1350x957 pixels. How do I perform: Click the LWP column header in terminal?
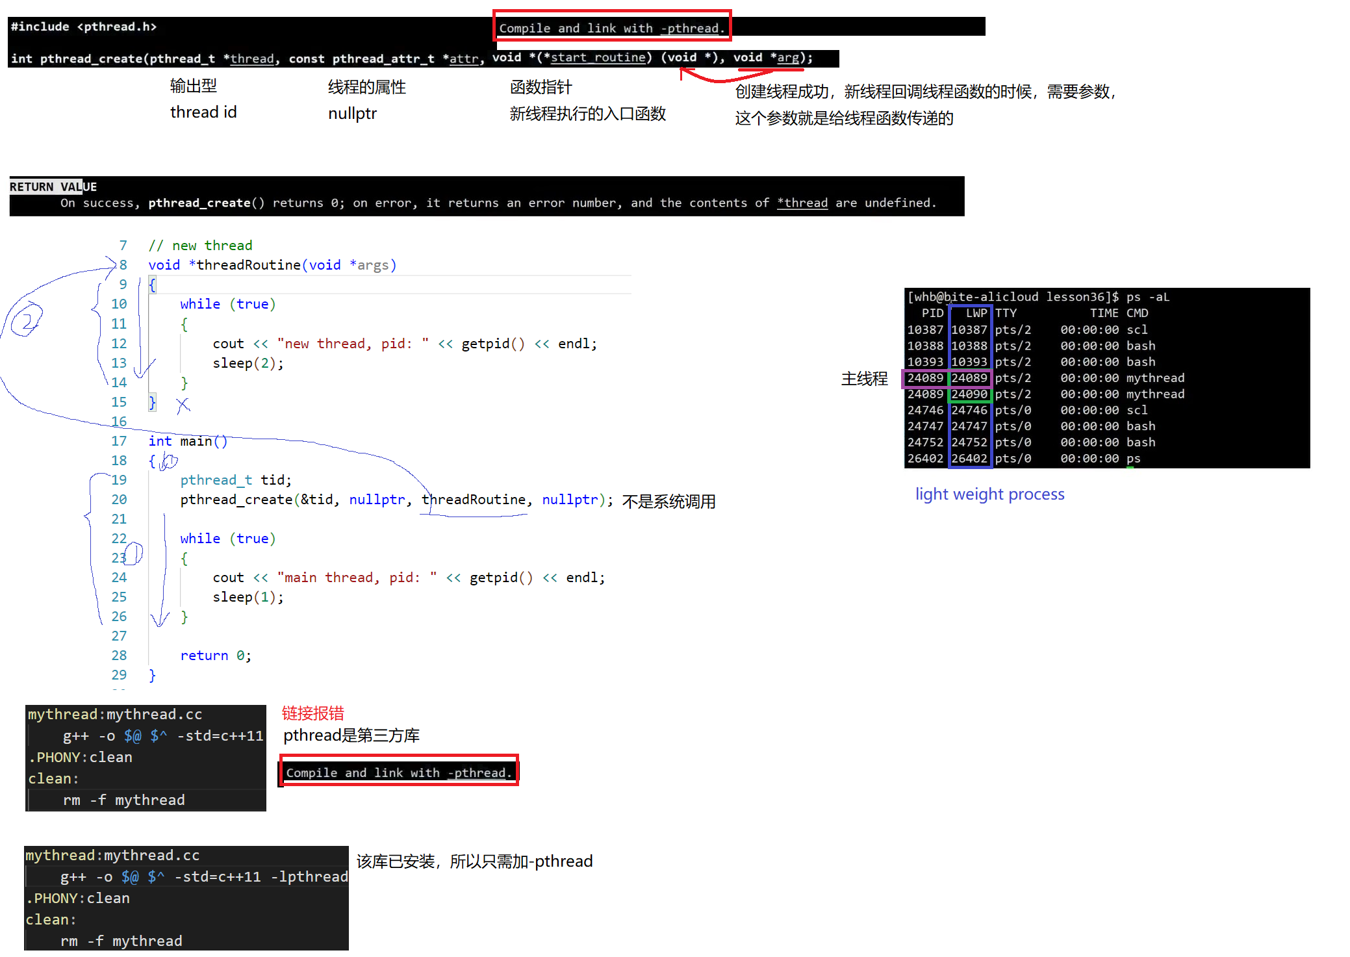(x=976, y=313)
